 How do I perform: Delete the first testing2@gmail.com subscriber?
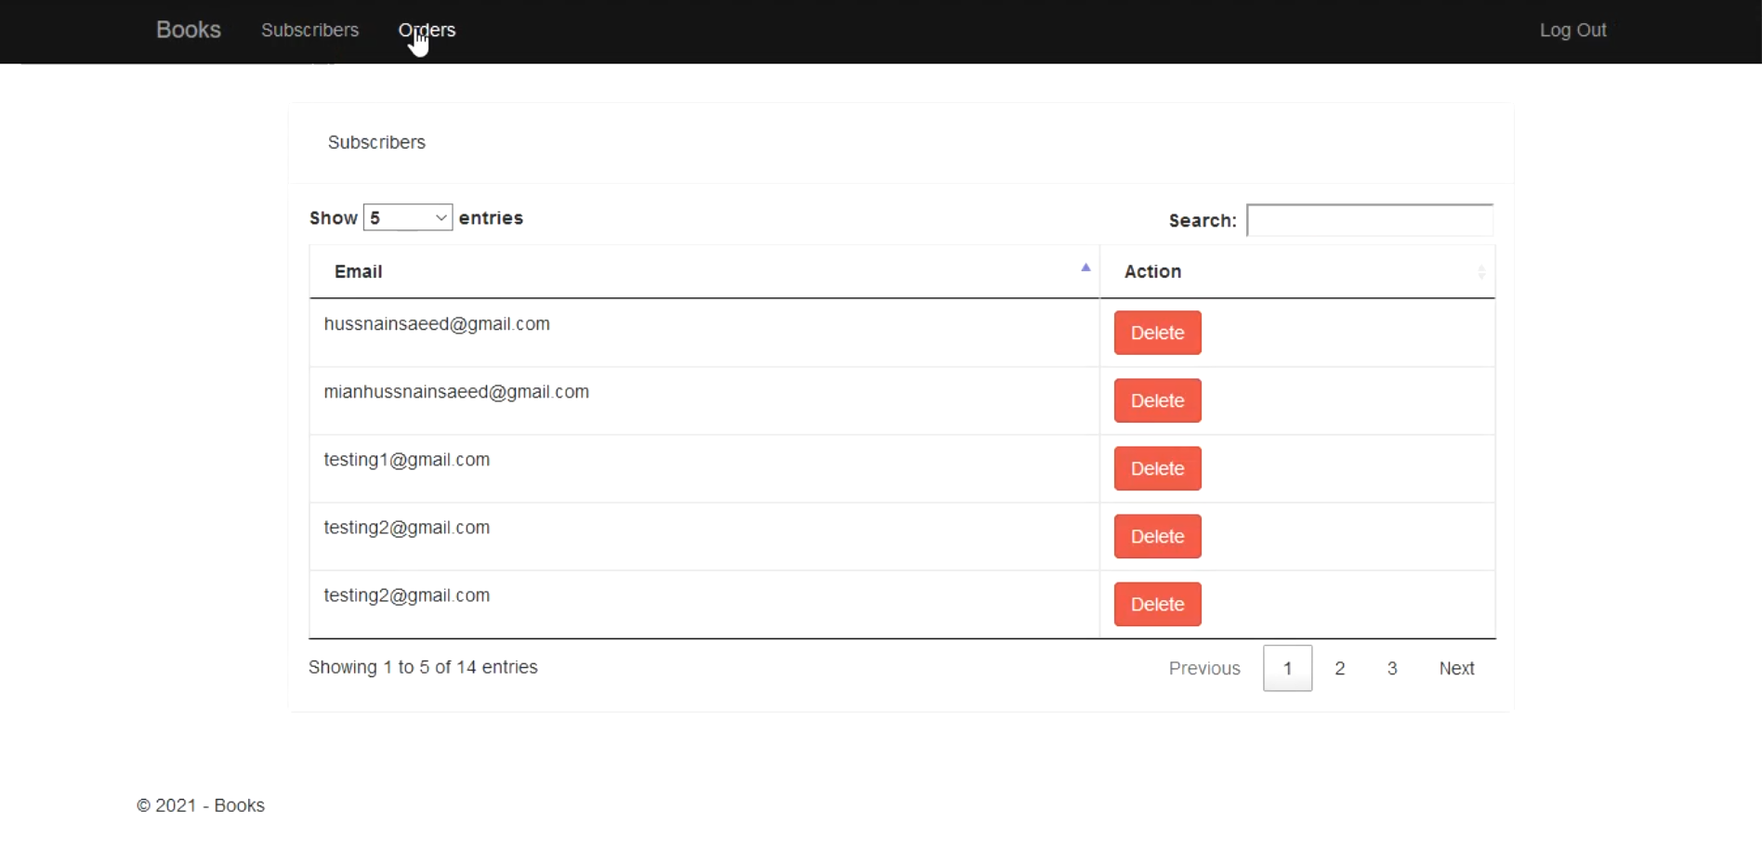click(x=1157, y=536)
